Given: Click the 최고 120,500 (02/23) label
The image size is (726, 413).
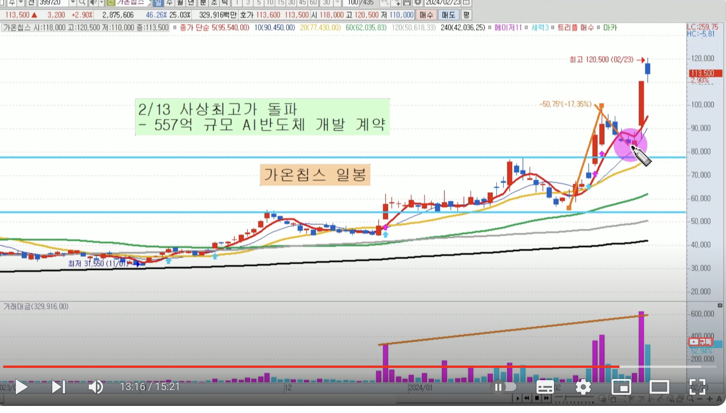Looking at the screenshot, I should pyautogui.click(x=601, y=60).
